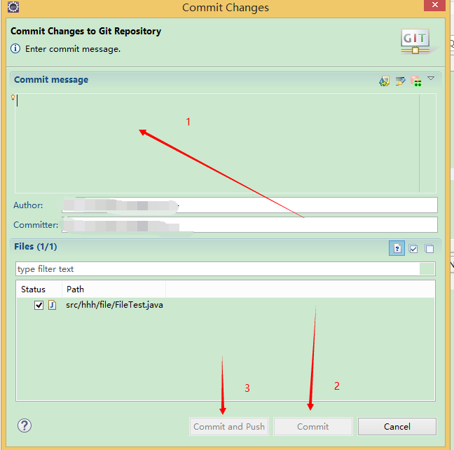Click the Add Change-Id icon
Viewport: 454px width, 450px height.
tap(415, 81)
